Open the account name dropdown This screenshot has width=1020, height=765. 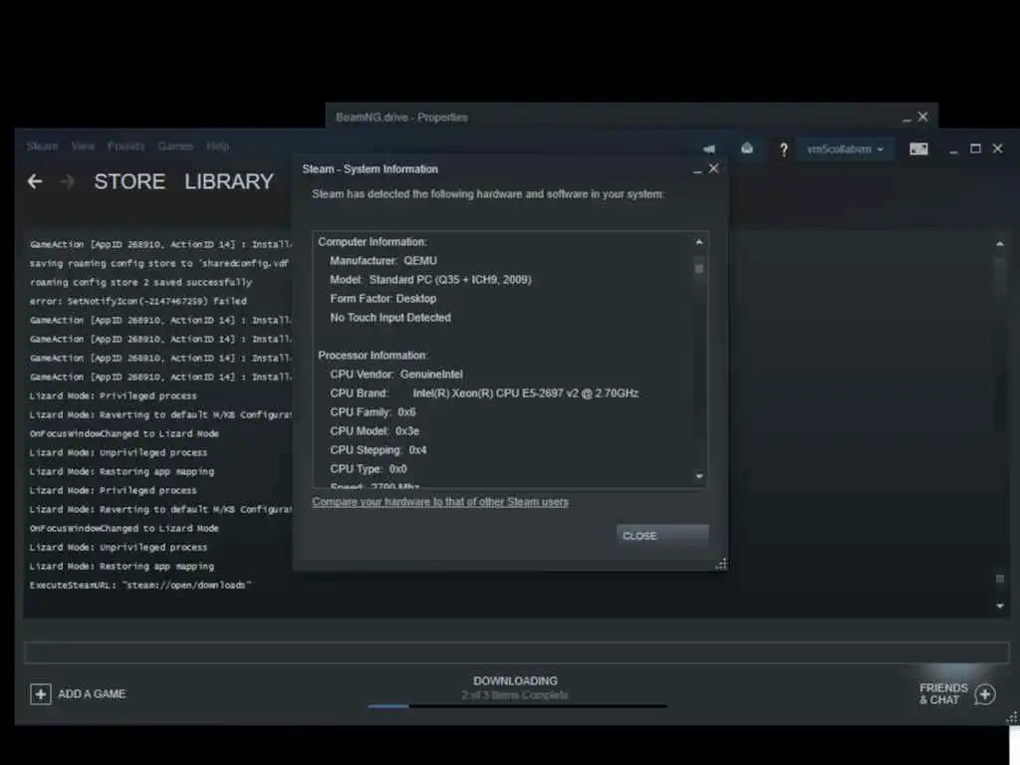pos(845,149)
